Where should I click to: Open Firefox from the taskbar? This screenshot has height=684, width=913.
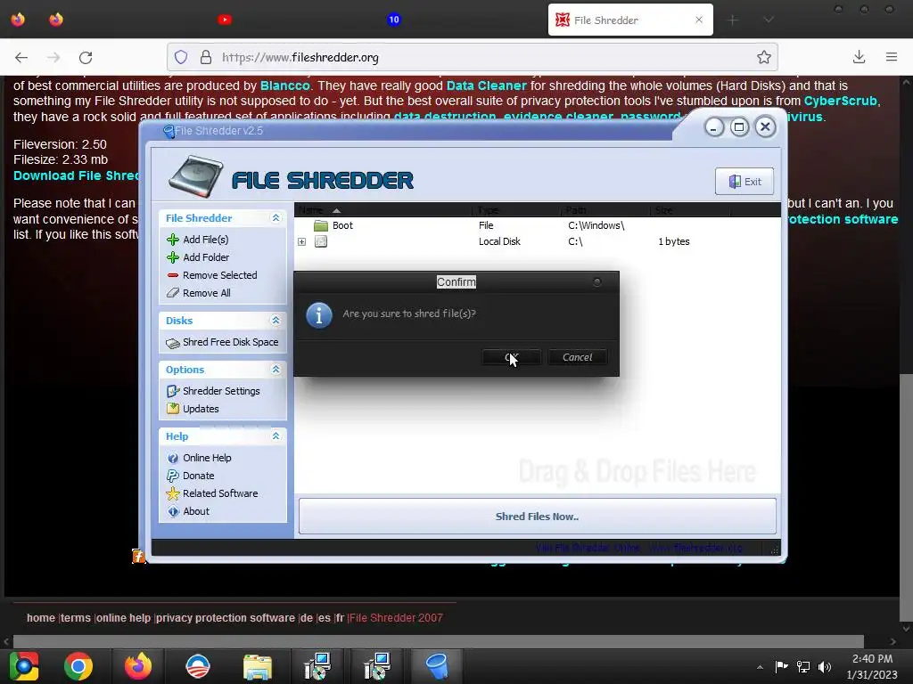[138, 666]
